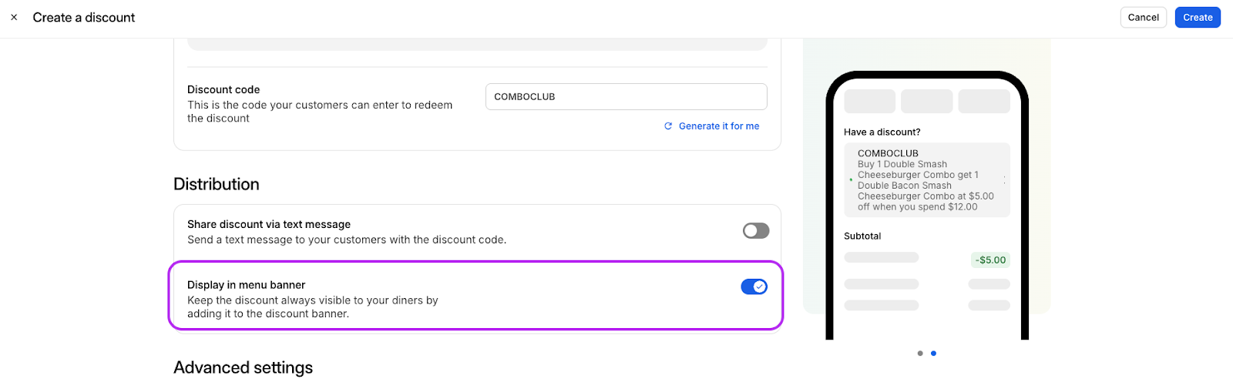Click the checkmark knob of the menu banner switch
Image resolution: width=1233 pixels, height=382 pixels.
coord(760,286)
